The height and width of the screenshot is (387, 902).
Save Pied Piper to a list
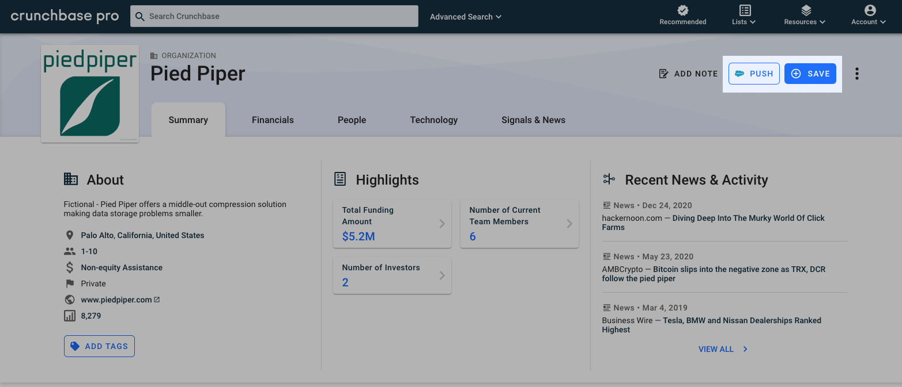click(x=810, y=74)
